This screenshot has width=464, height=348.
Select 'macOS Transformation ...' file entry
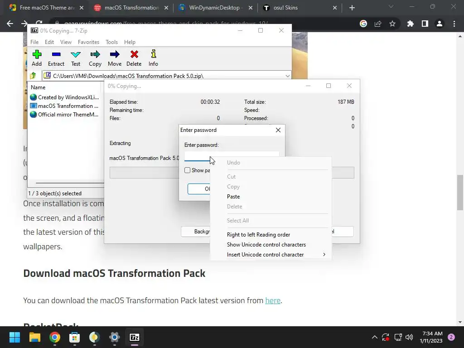click(x=64, y=106)
